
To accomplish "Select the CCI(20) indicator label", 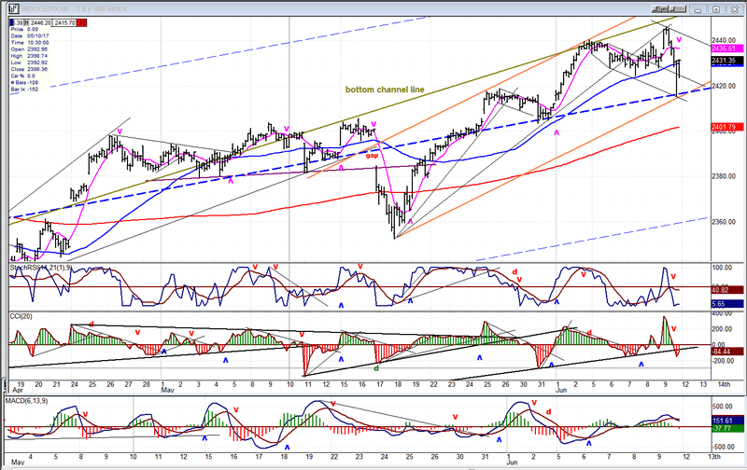I will click(x=23, y=317).
